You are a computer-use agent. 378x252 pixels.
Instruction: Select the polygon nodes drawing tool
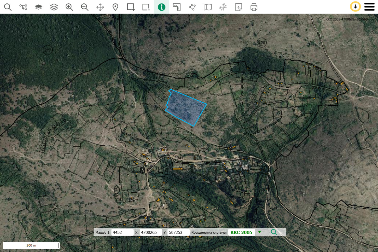coord(192,7)
